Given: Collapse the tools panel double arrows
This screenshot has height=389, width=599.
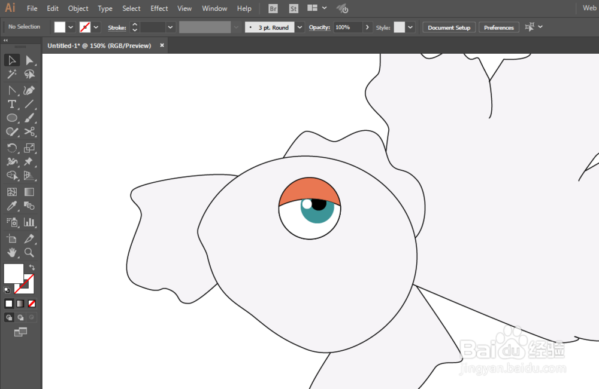Looking at the screenshot, I should pos(5,40).
